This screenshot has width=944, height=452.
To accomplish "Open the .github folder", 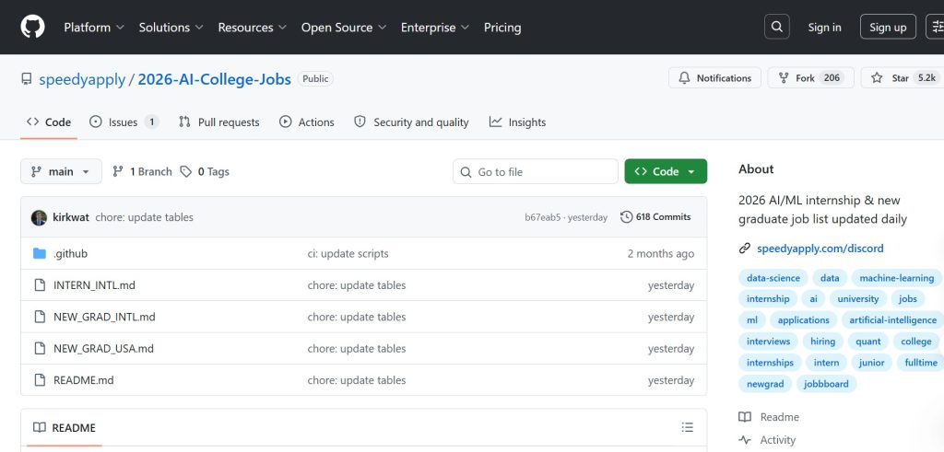I will [x=70, y=254].
